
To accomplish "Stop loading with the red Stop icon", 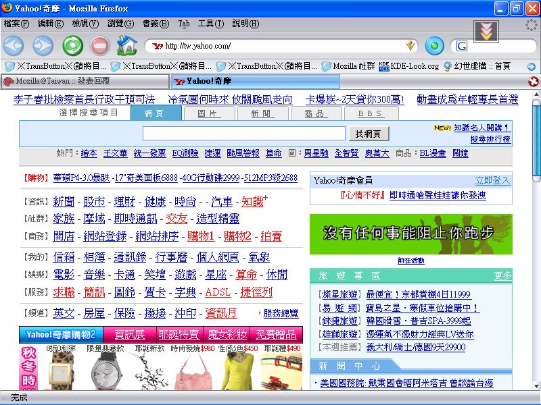I will 100,46.
